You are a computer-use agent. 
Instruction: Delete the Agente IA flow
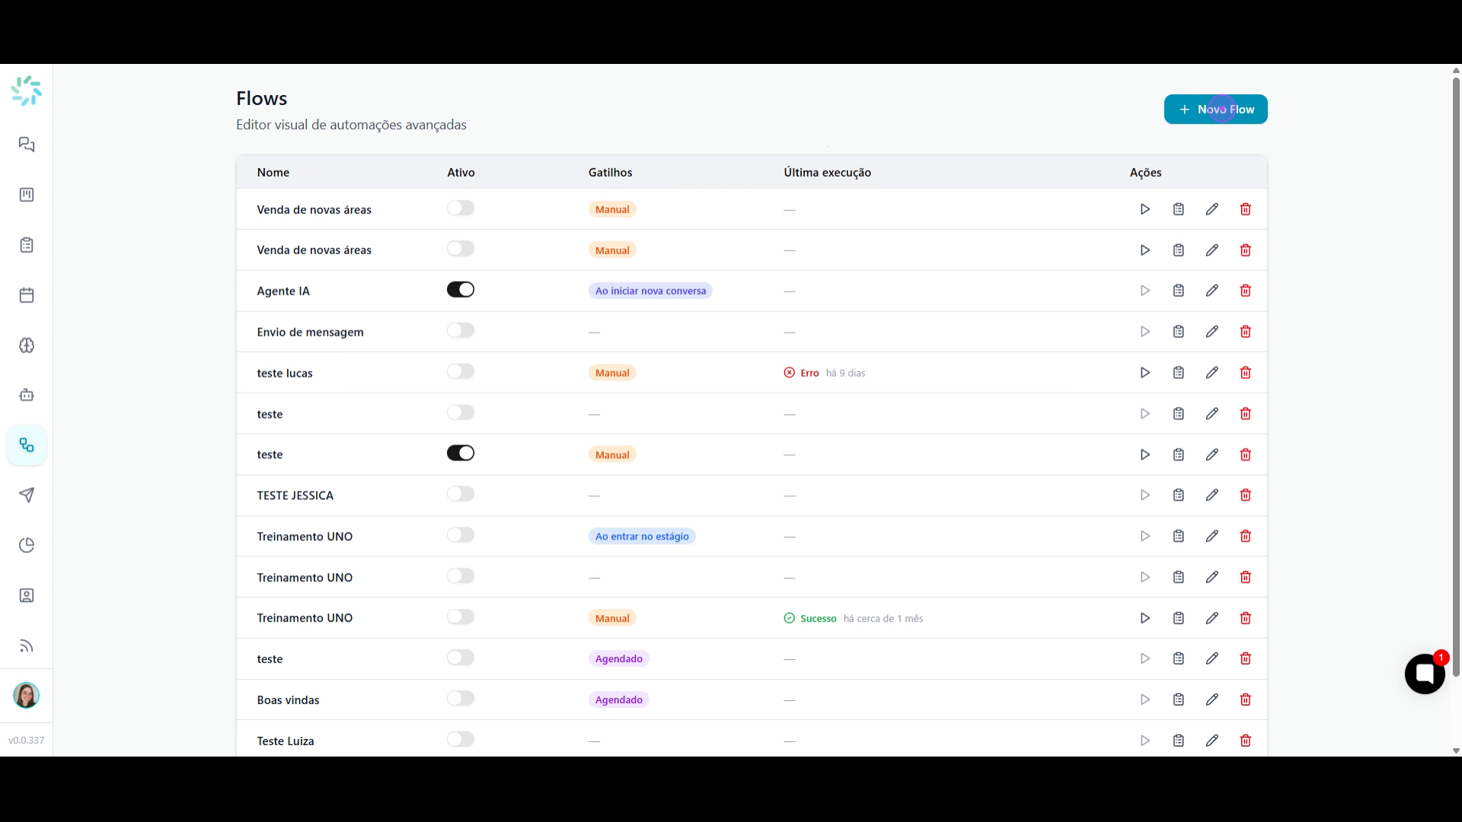[1246, 291]
